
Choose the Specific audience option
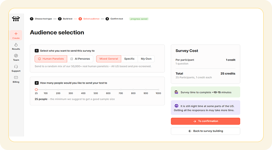tap(129, 59)
